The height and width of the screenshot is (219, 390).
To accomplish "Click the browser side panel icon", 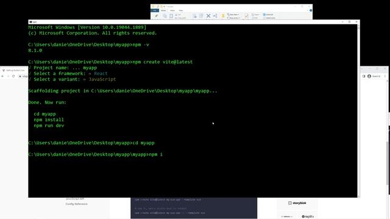I will [364, 76].
